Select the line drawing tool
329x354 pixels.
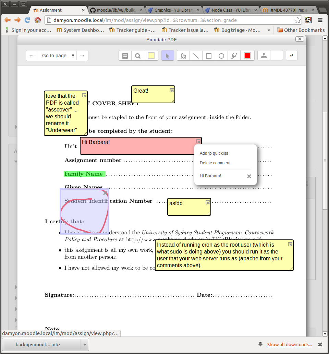(x=196, y=56)
